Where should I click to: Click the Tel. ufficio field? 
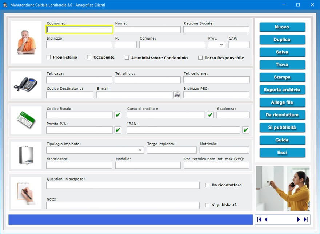coord(148,80)
